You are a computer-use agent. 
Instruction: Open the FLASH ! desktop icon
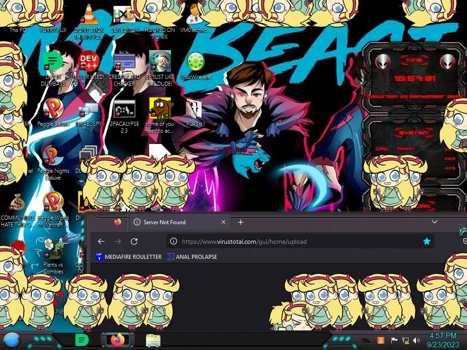pos(195,113)
